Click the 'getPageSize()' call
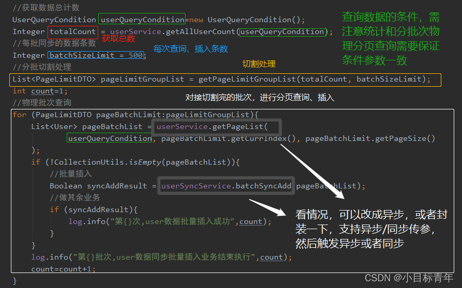 (405, 138)
